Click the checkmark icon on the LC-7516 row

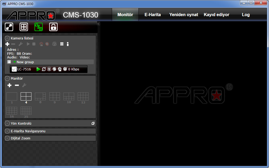[65, 69]
